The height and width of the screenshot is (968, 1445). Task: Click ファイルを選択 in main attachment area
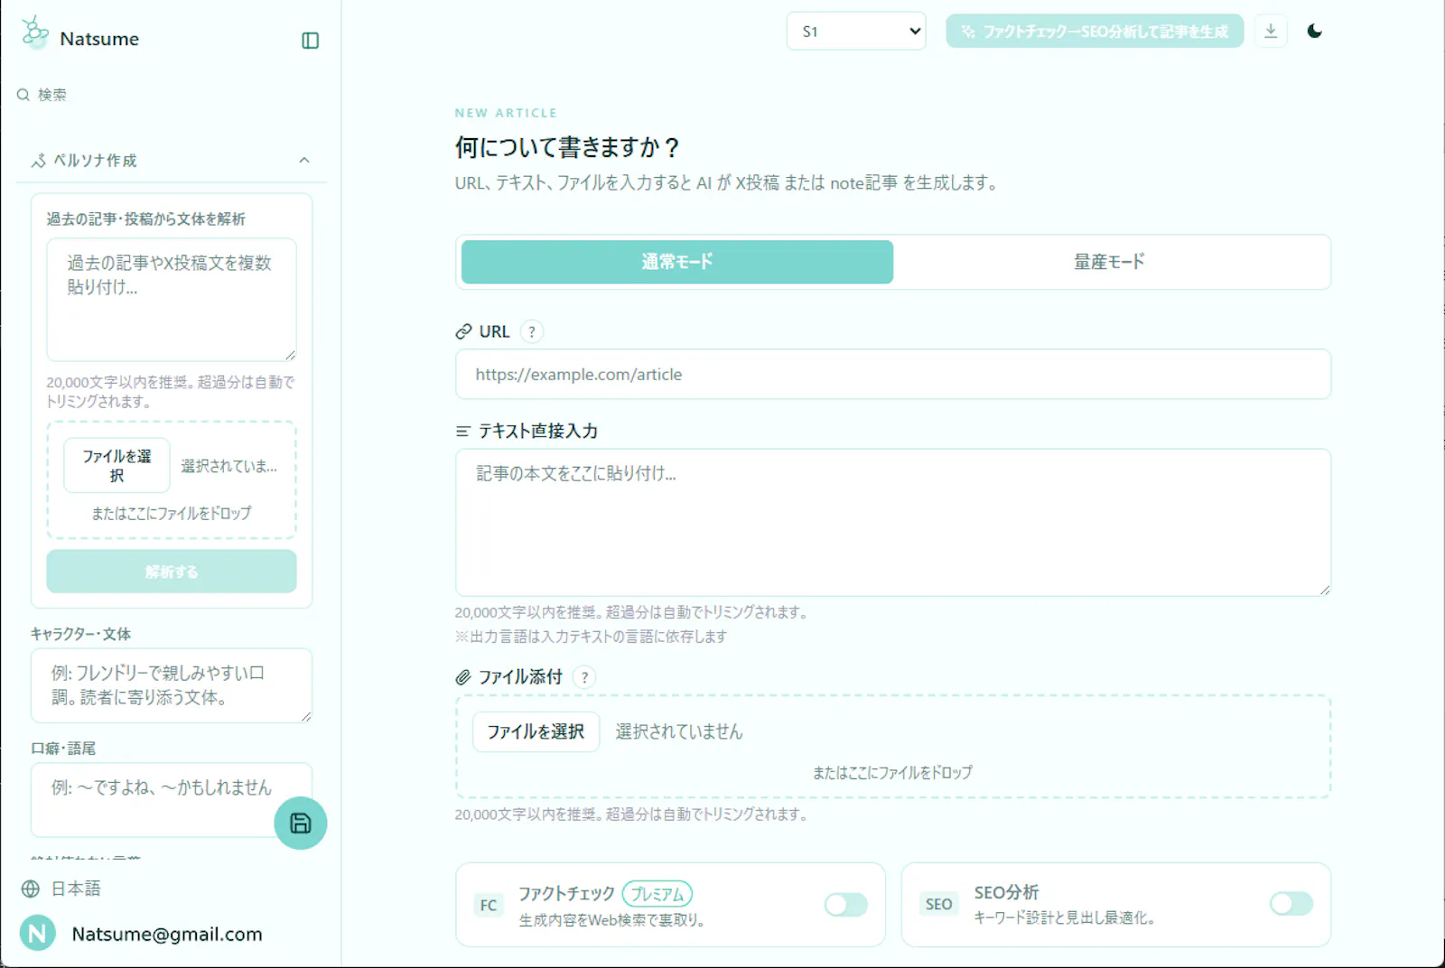click(x=536, y=731)
